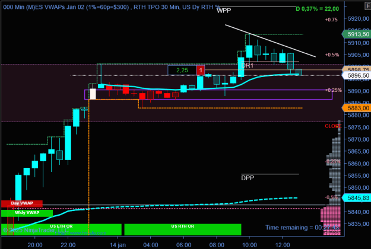Click the 5905,00 price axis label
This screenshot has height=249, width=371.
[x=359, y=55]
